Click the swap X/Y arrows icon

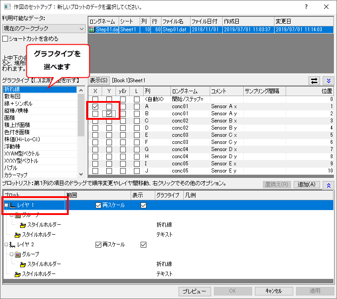[315, 80]
